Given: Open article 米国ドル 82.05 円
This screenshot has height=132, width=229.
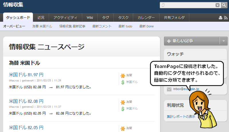Looking at the screenshot, I should [x=26, y=128].
